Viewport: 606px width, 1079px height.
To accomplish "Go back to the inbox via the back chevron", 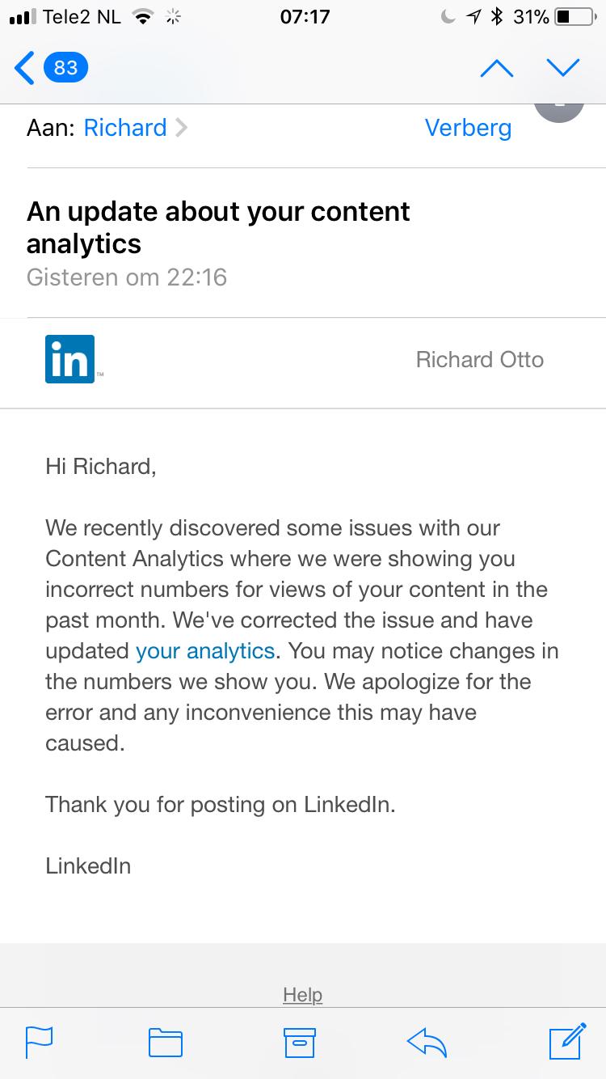I will [x=25, y=68].
